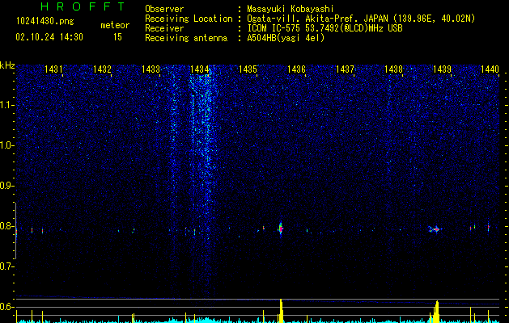
Task: Click the strong meteor echo before 1436
Action: (x=281, y=229)
